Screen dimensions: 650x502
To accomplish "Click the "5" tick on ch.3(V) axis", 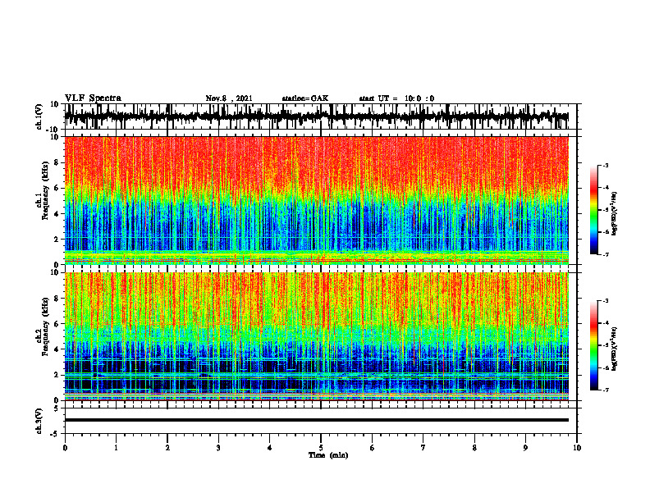I will pyautogui.click(x=57, y=408).
